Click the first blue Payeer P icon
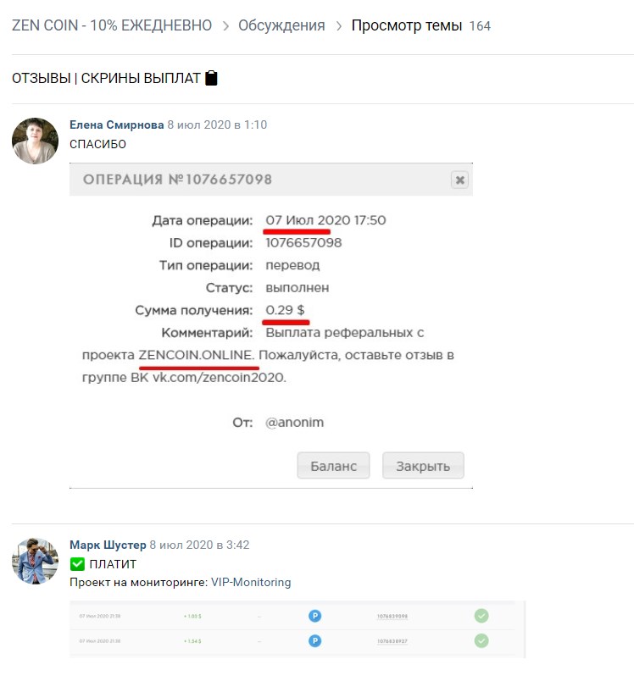Viewport: 634px width, 681px height. (x=315, y=616)
